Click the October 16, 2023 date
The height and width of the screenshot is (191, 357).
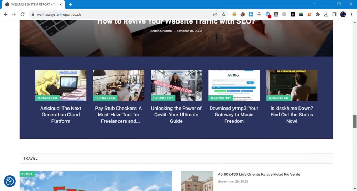pyautogui.click(x=190, y=31)
